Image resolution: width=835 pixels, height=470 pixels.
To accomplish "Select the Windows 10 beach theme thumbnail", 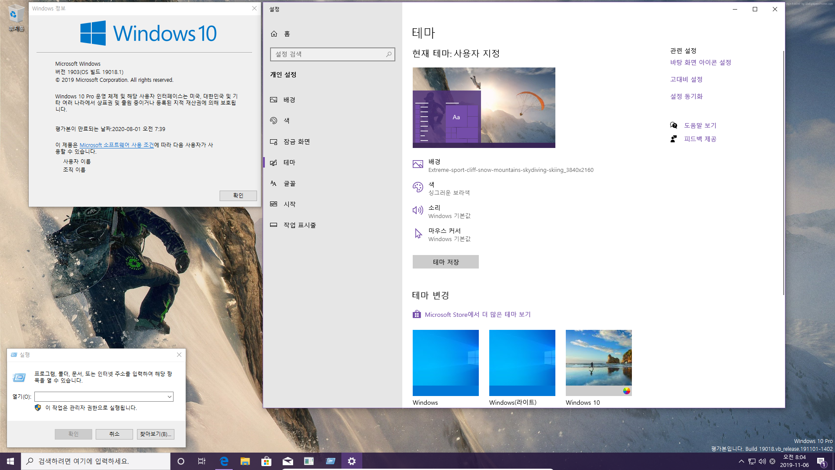I will (598, 363).
